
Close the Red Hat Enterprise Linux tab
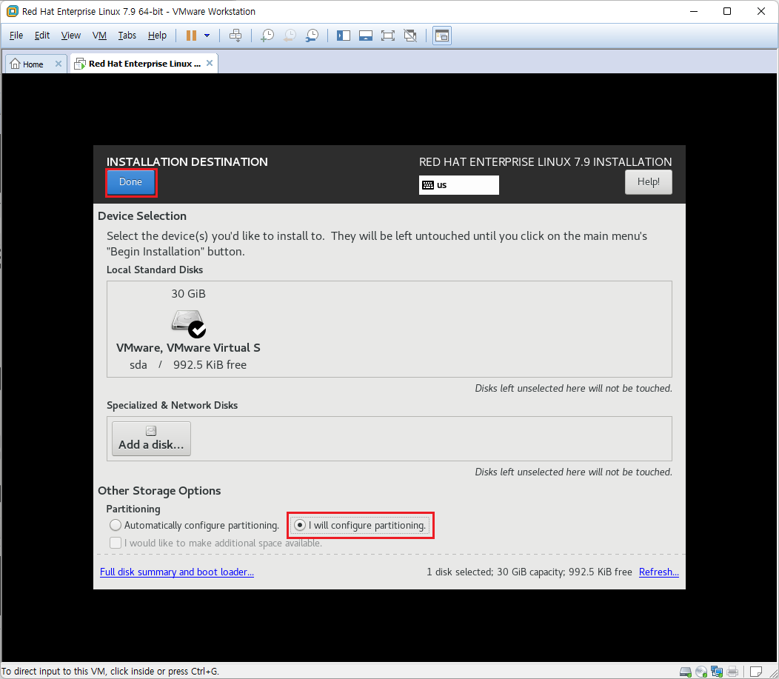210,63
